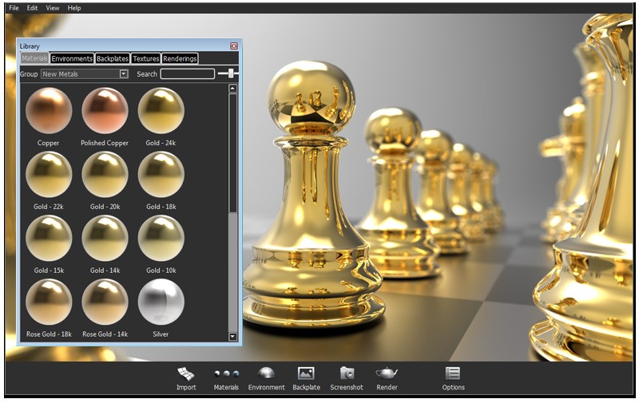
Task: Open the File menu
Action: (x=14, y=8)
